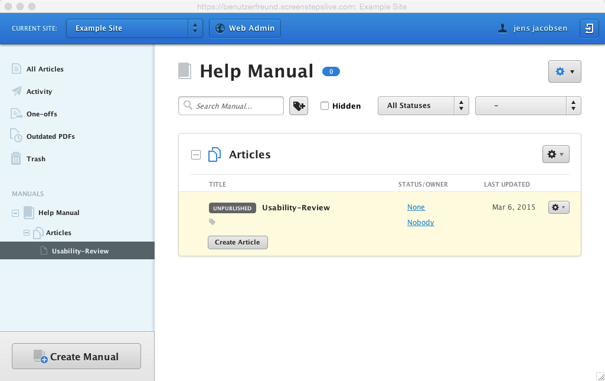The height and width of the screenshot is (381, 605).
Task: Open the Current Site dropdown
Action: click(134, 28)
